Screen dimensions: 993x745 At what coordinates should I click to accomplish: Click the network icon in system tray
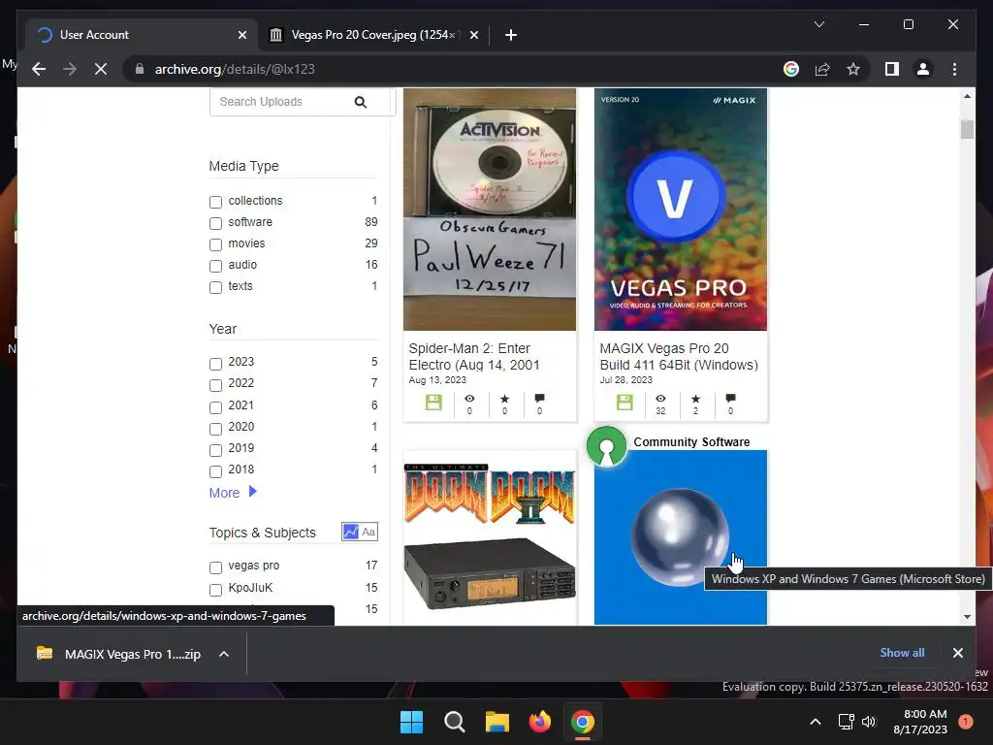coord(846,722)
